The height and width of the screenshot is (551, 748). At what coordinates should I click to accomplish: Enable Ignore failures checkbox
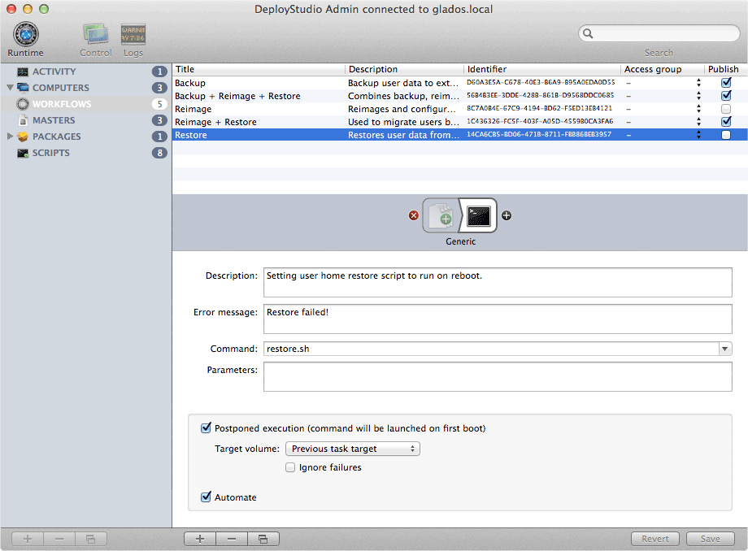pyautogui.click(x=290, y=467)
